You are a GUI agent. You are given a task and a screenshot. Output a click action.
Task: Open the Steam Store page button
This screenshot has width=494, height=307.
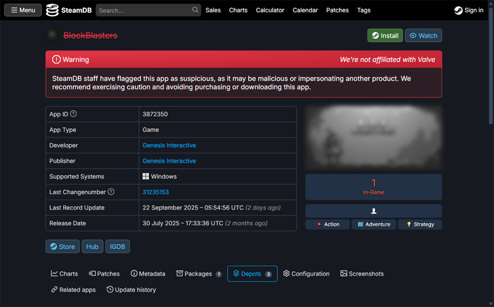(x=62, y=247)
